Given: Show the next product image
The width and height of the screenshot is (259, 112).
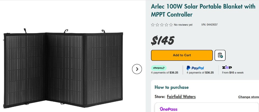Looking at the screenshot, I should [x=137, y=69].
